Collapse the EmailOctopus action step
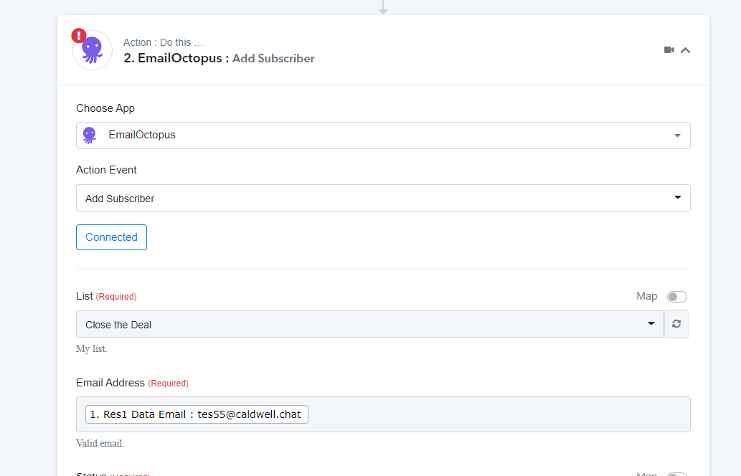Viewport: 741px width, 476px height. point(685,50)
